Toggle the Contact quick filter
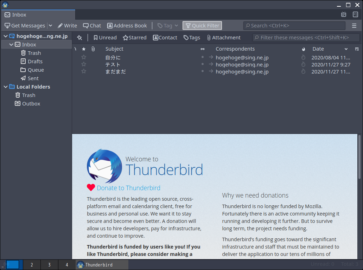363x270 pixels. pyautogui.click(x=165, y=38)
